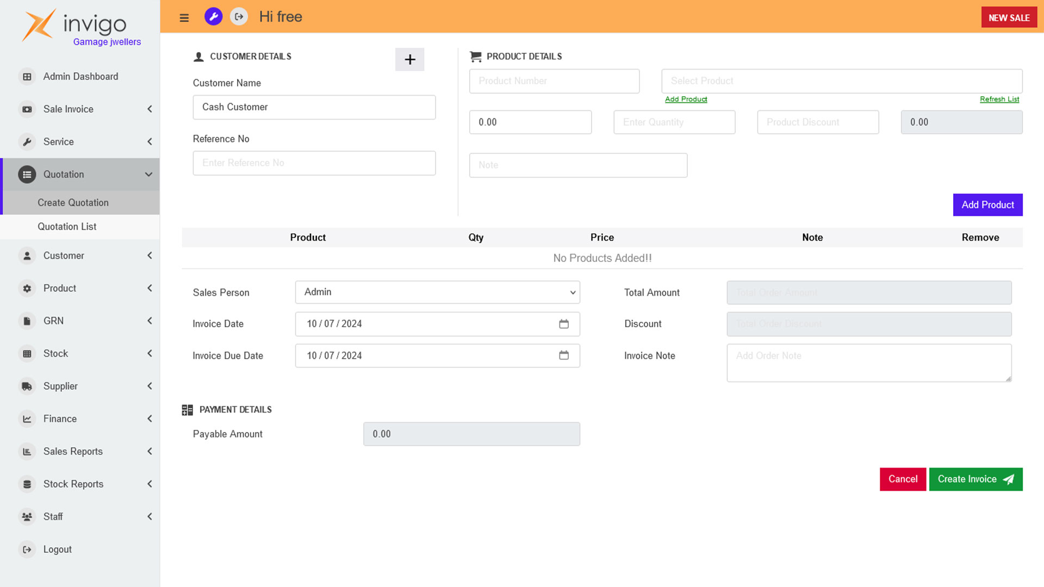Expand the Product menu chevron
Screen dimensions: 1044x587
click(150, 289)
